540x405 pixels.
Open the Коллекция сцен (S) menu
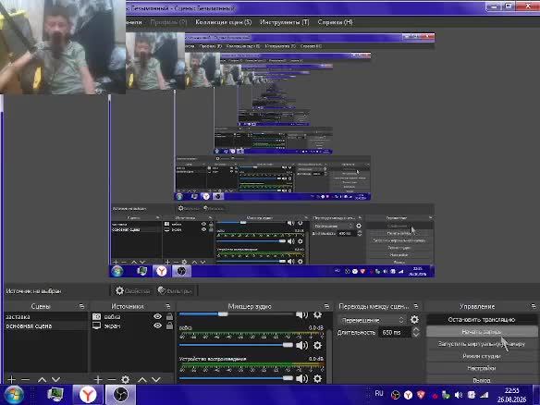(224, 22)
